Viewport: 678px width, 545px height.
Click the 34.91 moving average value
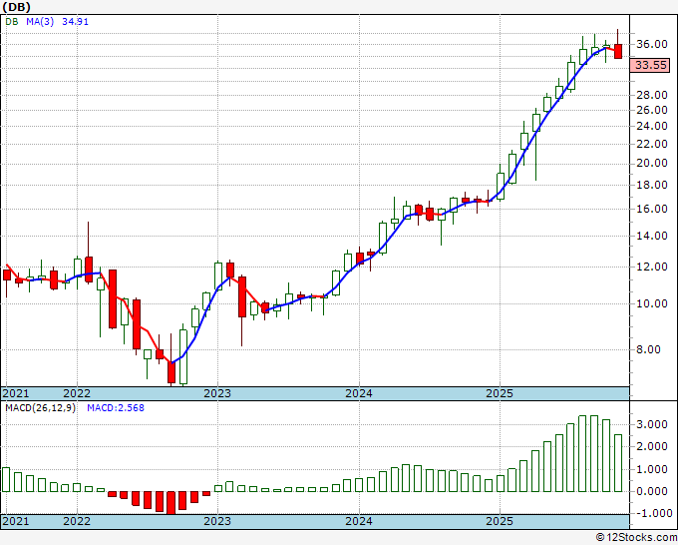click(x=75, y=21)
